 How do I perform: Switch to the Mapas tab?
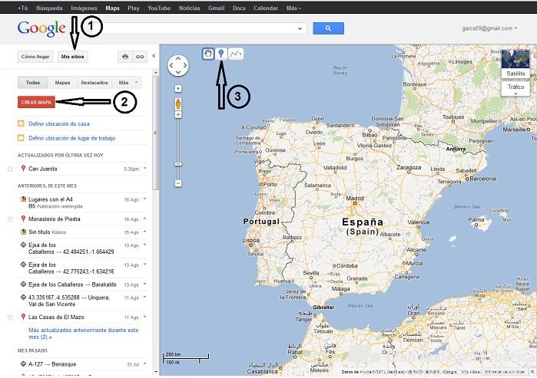[x=62, y=82]
